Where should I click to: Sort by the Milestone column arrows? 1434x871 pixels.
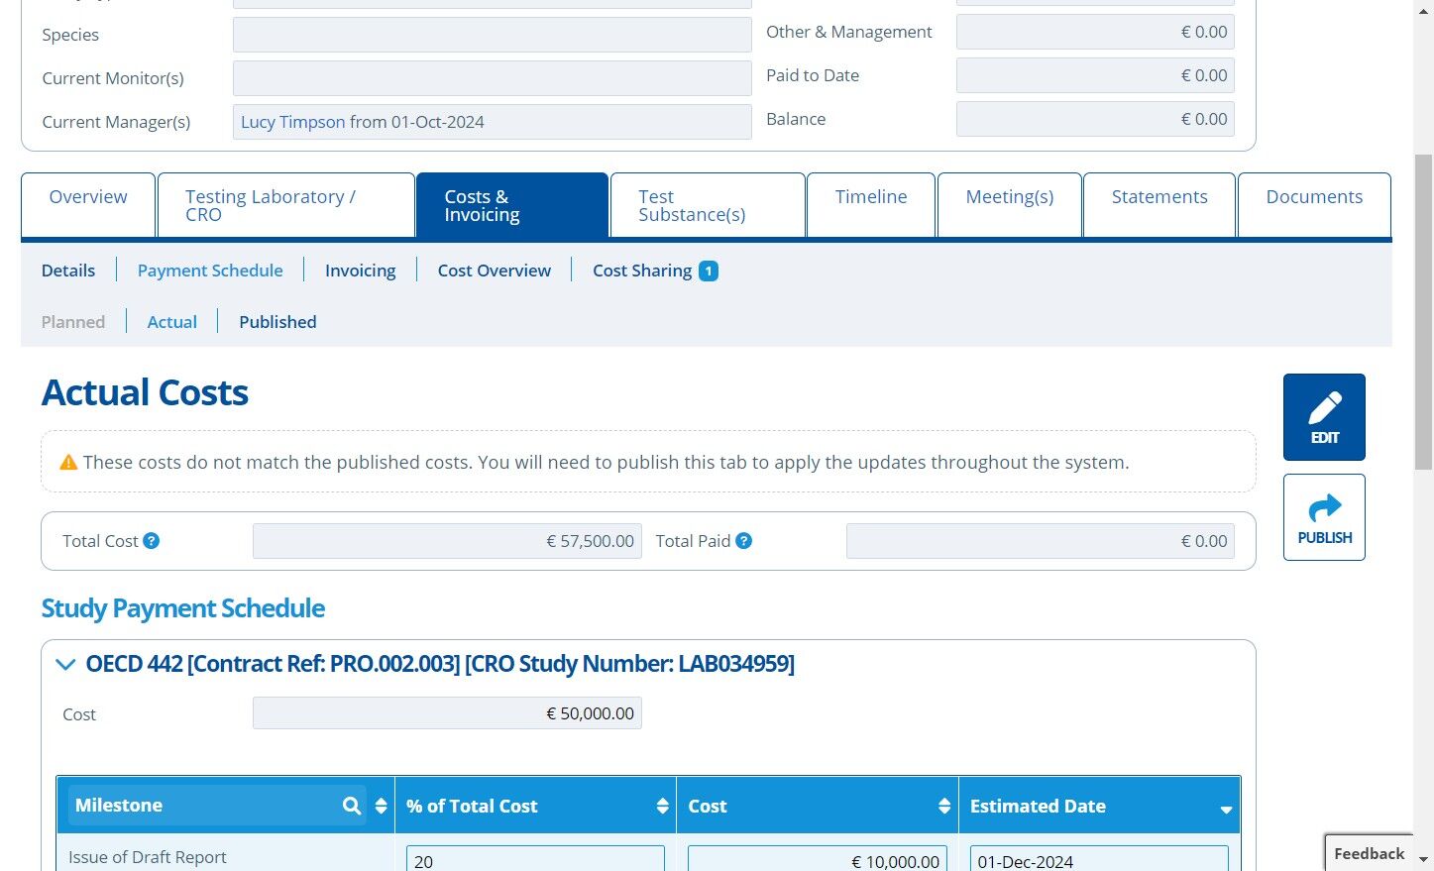coord(381,806)
